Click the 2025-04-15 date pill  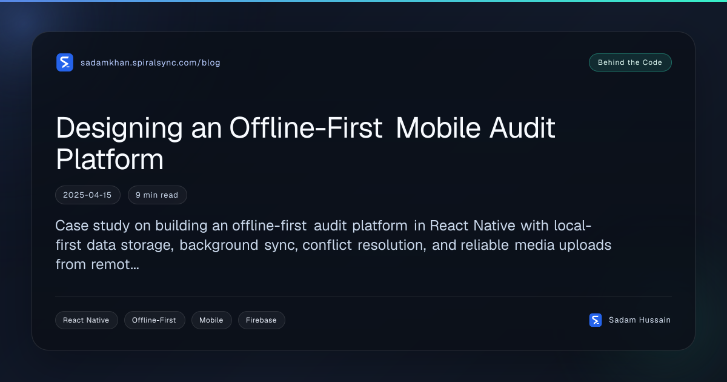point(88,195)
